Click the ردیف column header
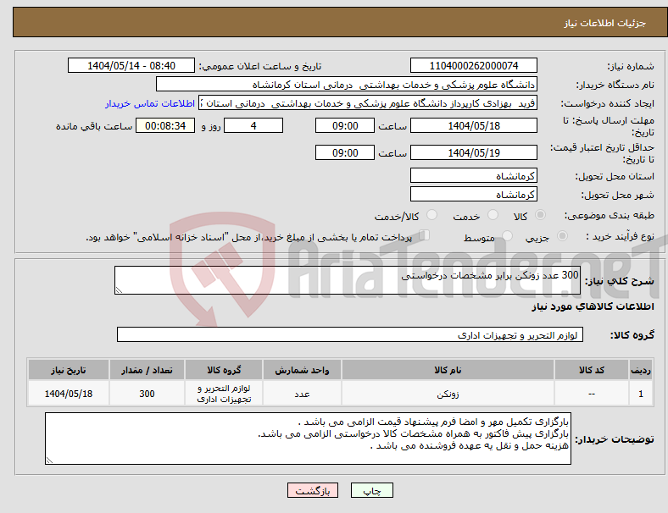668x513 pixels. click(641, 370)
